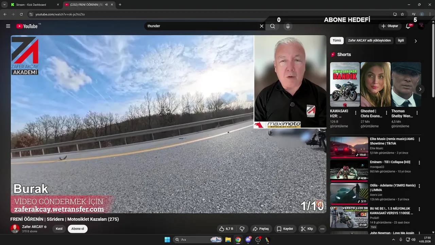
Task: Open Elite Music remix video thumbnail
Action: 349,147
